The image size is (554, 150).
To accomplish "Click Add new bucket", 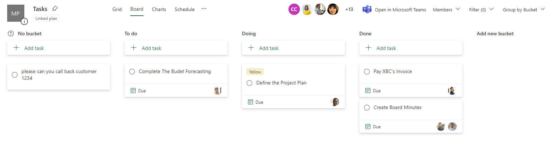I will coord(495,34).
